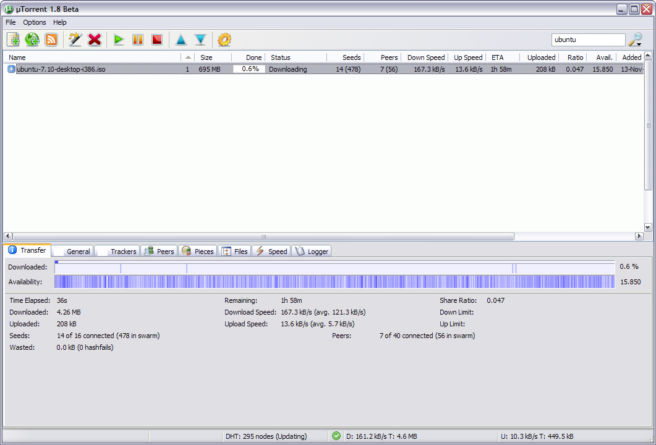Remove torrent with the red X icon
Screen dimensions: 656x445
tap(95, 40)
